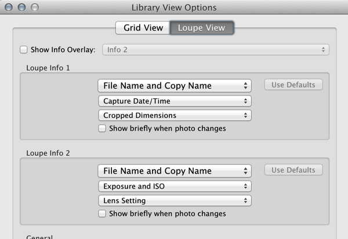
Task: Minimize the Library View Options window
Action: pyautogui.click(x=22, y=8)
